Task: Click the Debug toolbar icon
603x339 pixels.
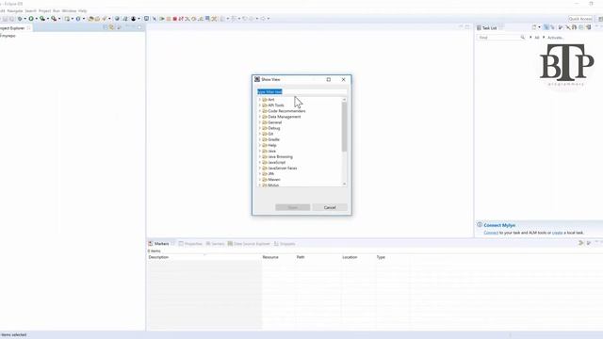Action: click(x=20, y=19)
